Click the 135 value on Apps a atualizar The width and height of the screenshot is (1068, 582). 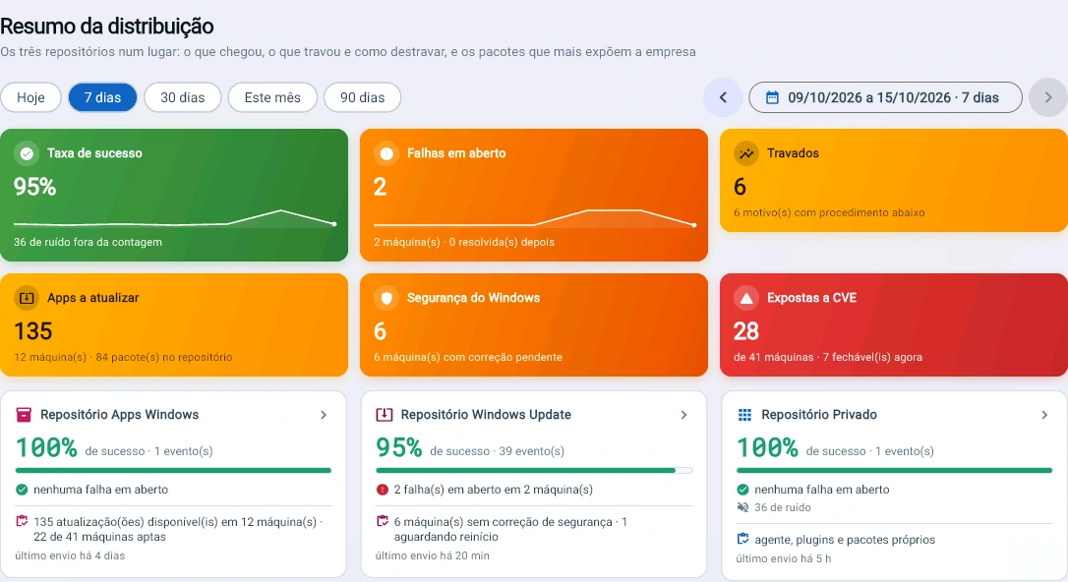[x=33, y=331]
